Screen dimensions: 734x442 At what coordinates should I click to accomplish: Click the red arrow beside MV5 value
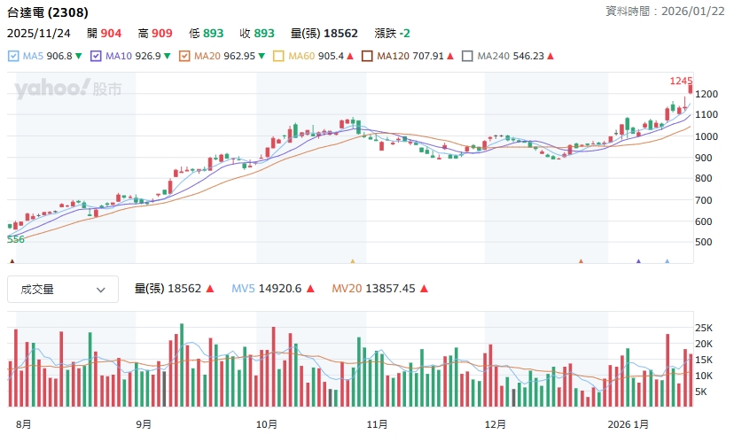click(x=309, y=289)
